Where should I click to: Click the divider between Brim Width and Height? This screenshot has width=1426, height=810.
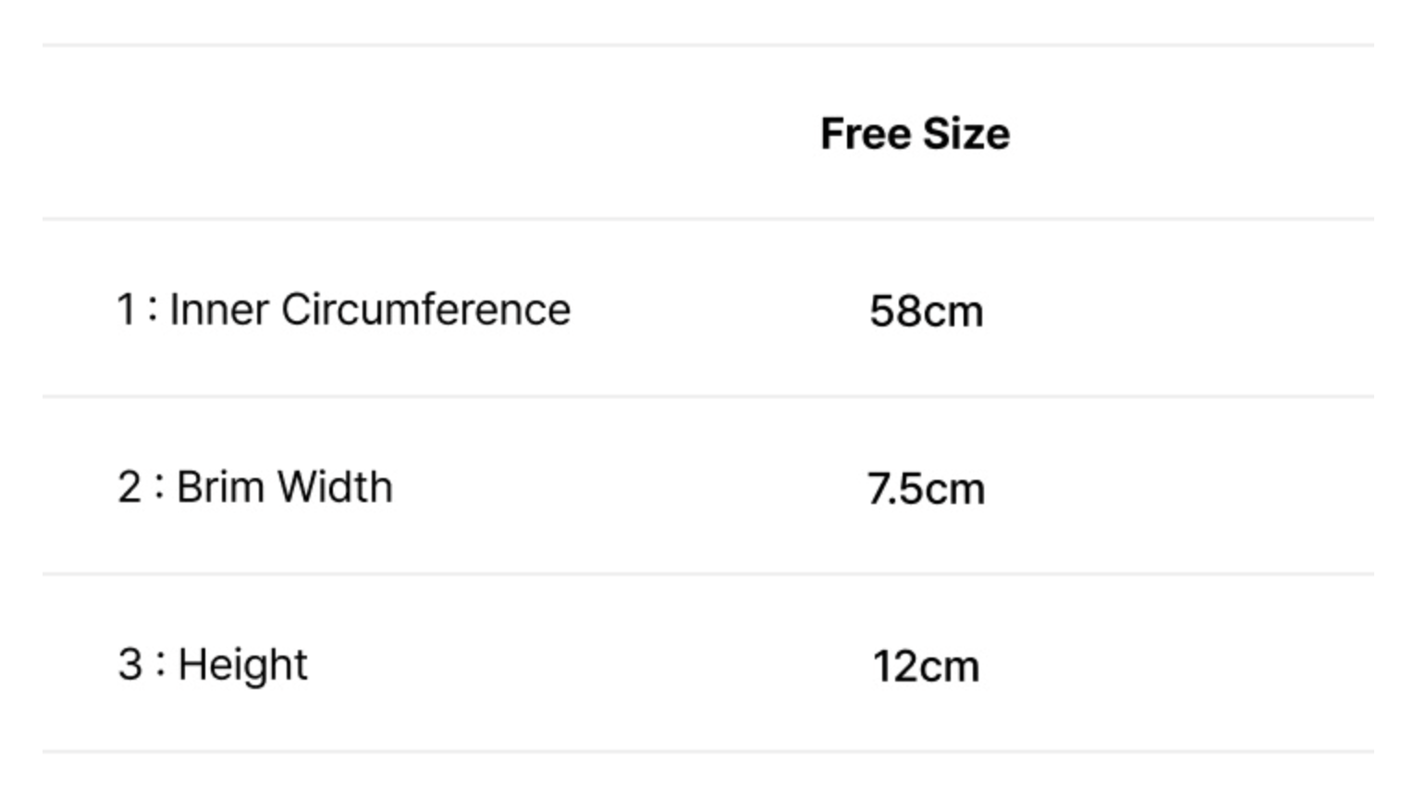click(708, 574)
